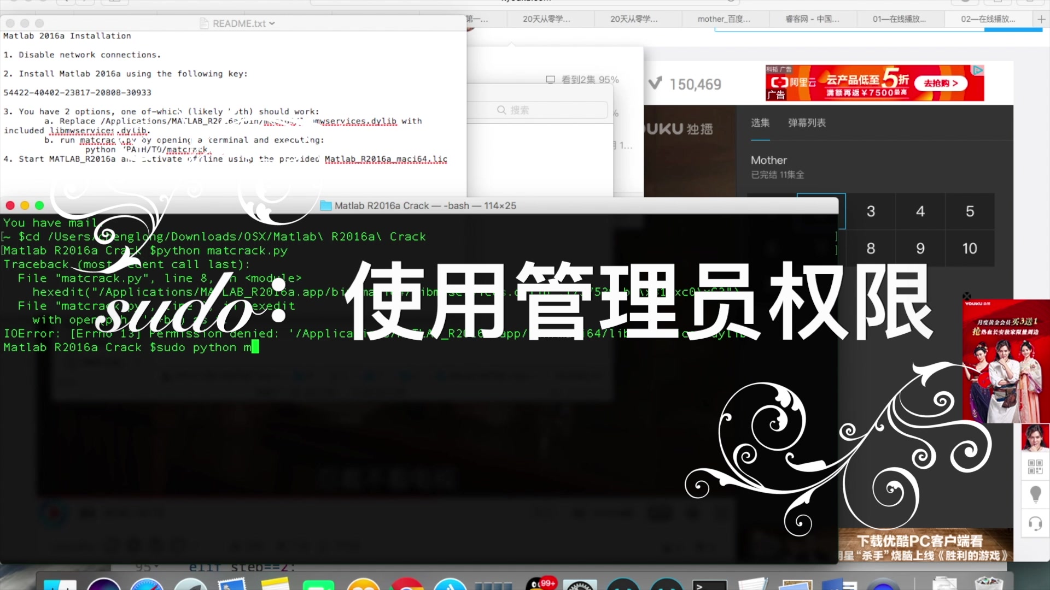1050x590 pixels.
Task: Select the 选集 tab in Youku panel
Action: pyautogui.click(x=760, y=123)
